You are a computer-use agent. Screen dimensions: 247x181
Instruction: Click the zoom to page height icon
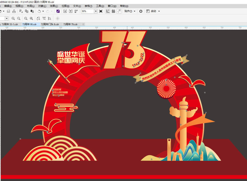49,19
